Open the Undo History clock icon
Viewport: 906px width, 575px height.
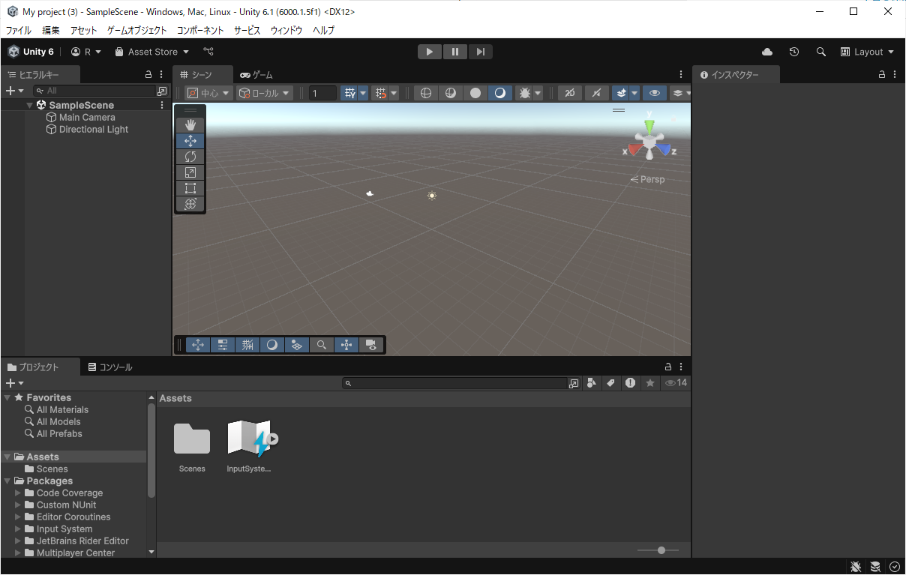click(x=794, y=52)
